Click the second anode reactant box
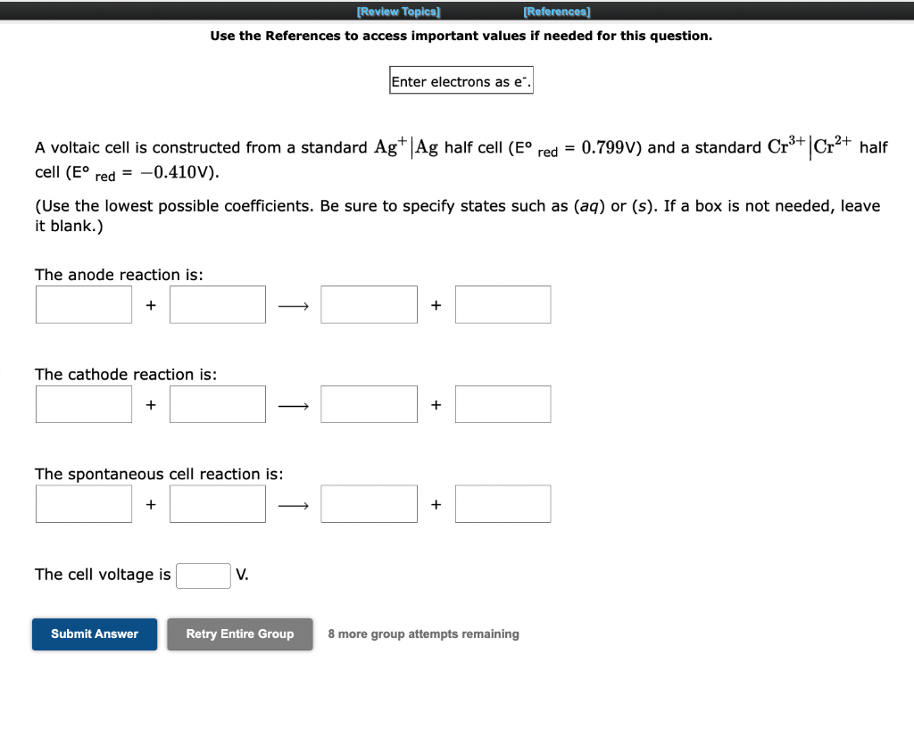This screenshot has height=737, width=914. click(217, 304)
